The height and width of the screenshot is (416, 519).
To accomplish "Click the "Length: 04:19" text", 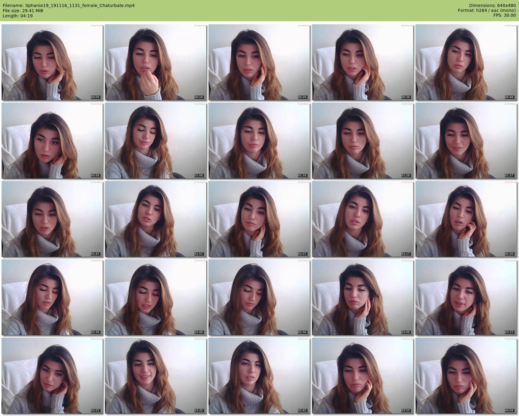I will point(18,16).
